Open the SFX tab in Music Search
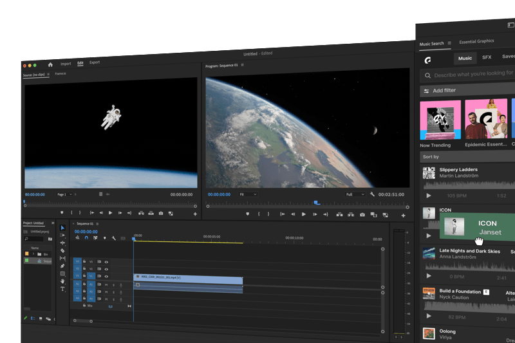The width and height of the screenshot is (515, 343). click(x=487, y=58)
